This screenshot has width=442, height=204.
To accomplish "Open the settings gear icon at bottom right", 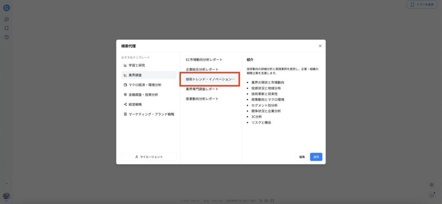I will 431,185.
